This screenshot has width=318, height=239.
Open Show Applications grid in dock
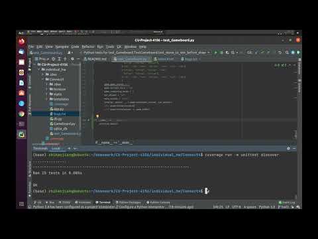pyautogui.click(x=21, y=204)
